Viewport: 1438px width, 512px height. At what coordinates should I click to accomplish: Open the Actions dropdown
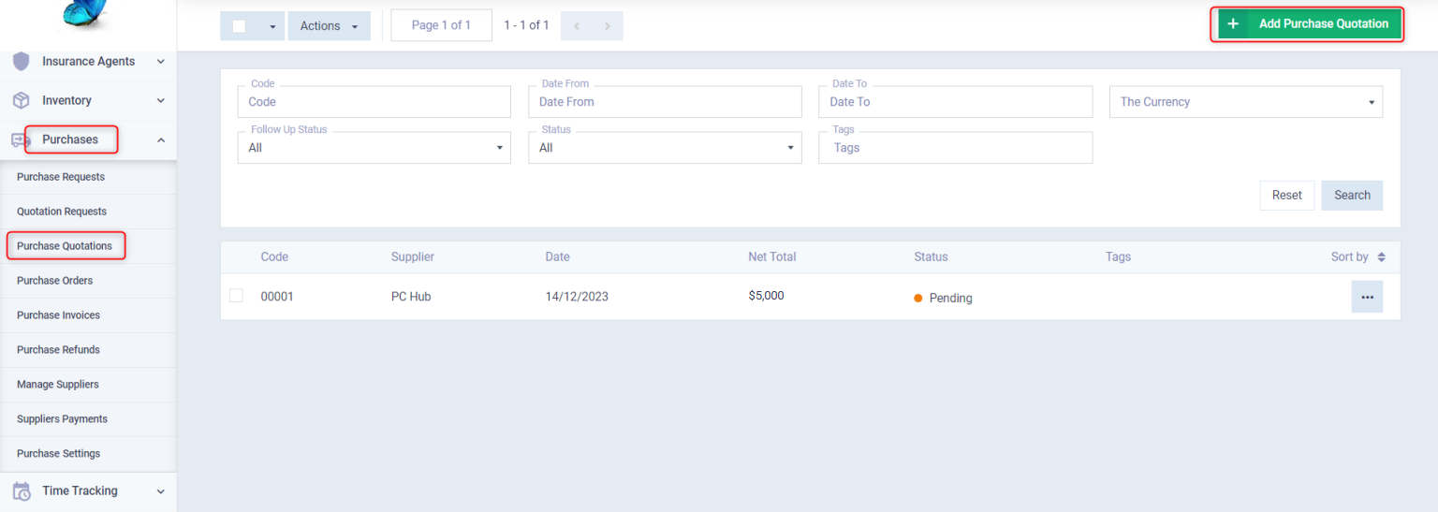coord(329,26)
